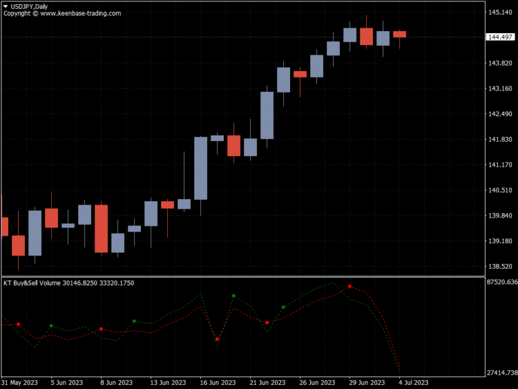Click the red signal dot at the 29 Jun peak
Screen dimensions: 518x389
pos(349,286)
